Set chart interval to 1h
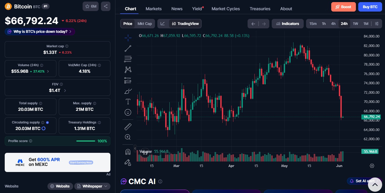The image size is (385, 193). click(324, 24)
